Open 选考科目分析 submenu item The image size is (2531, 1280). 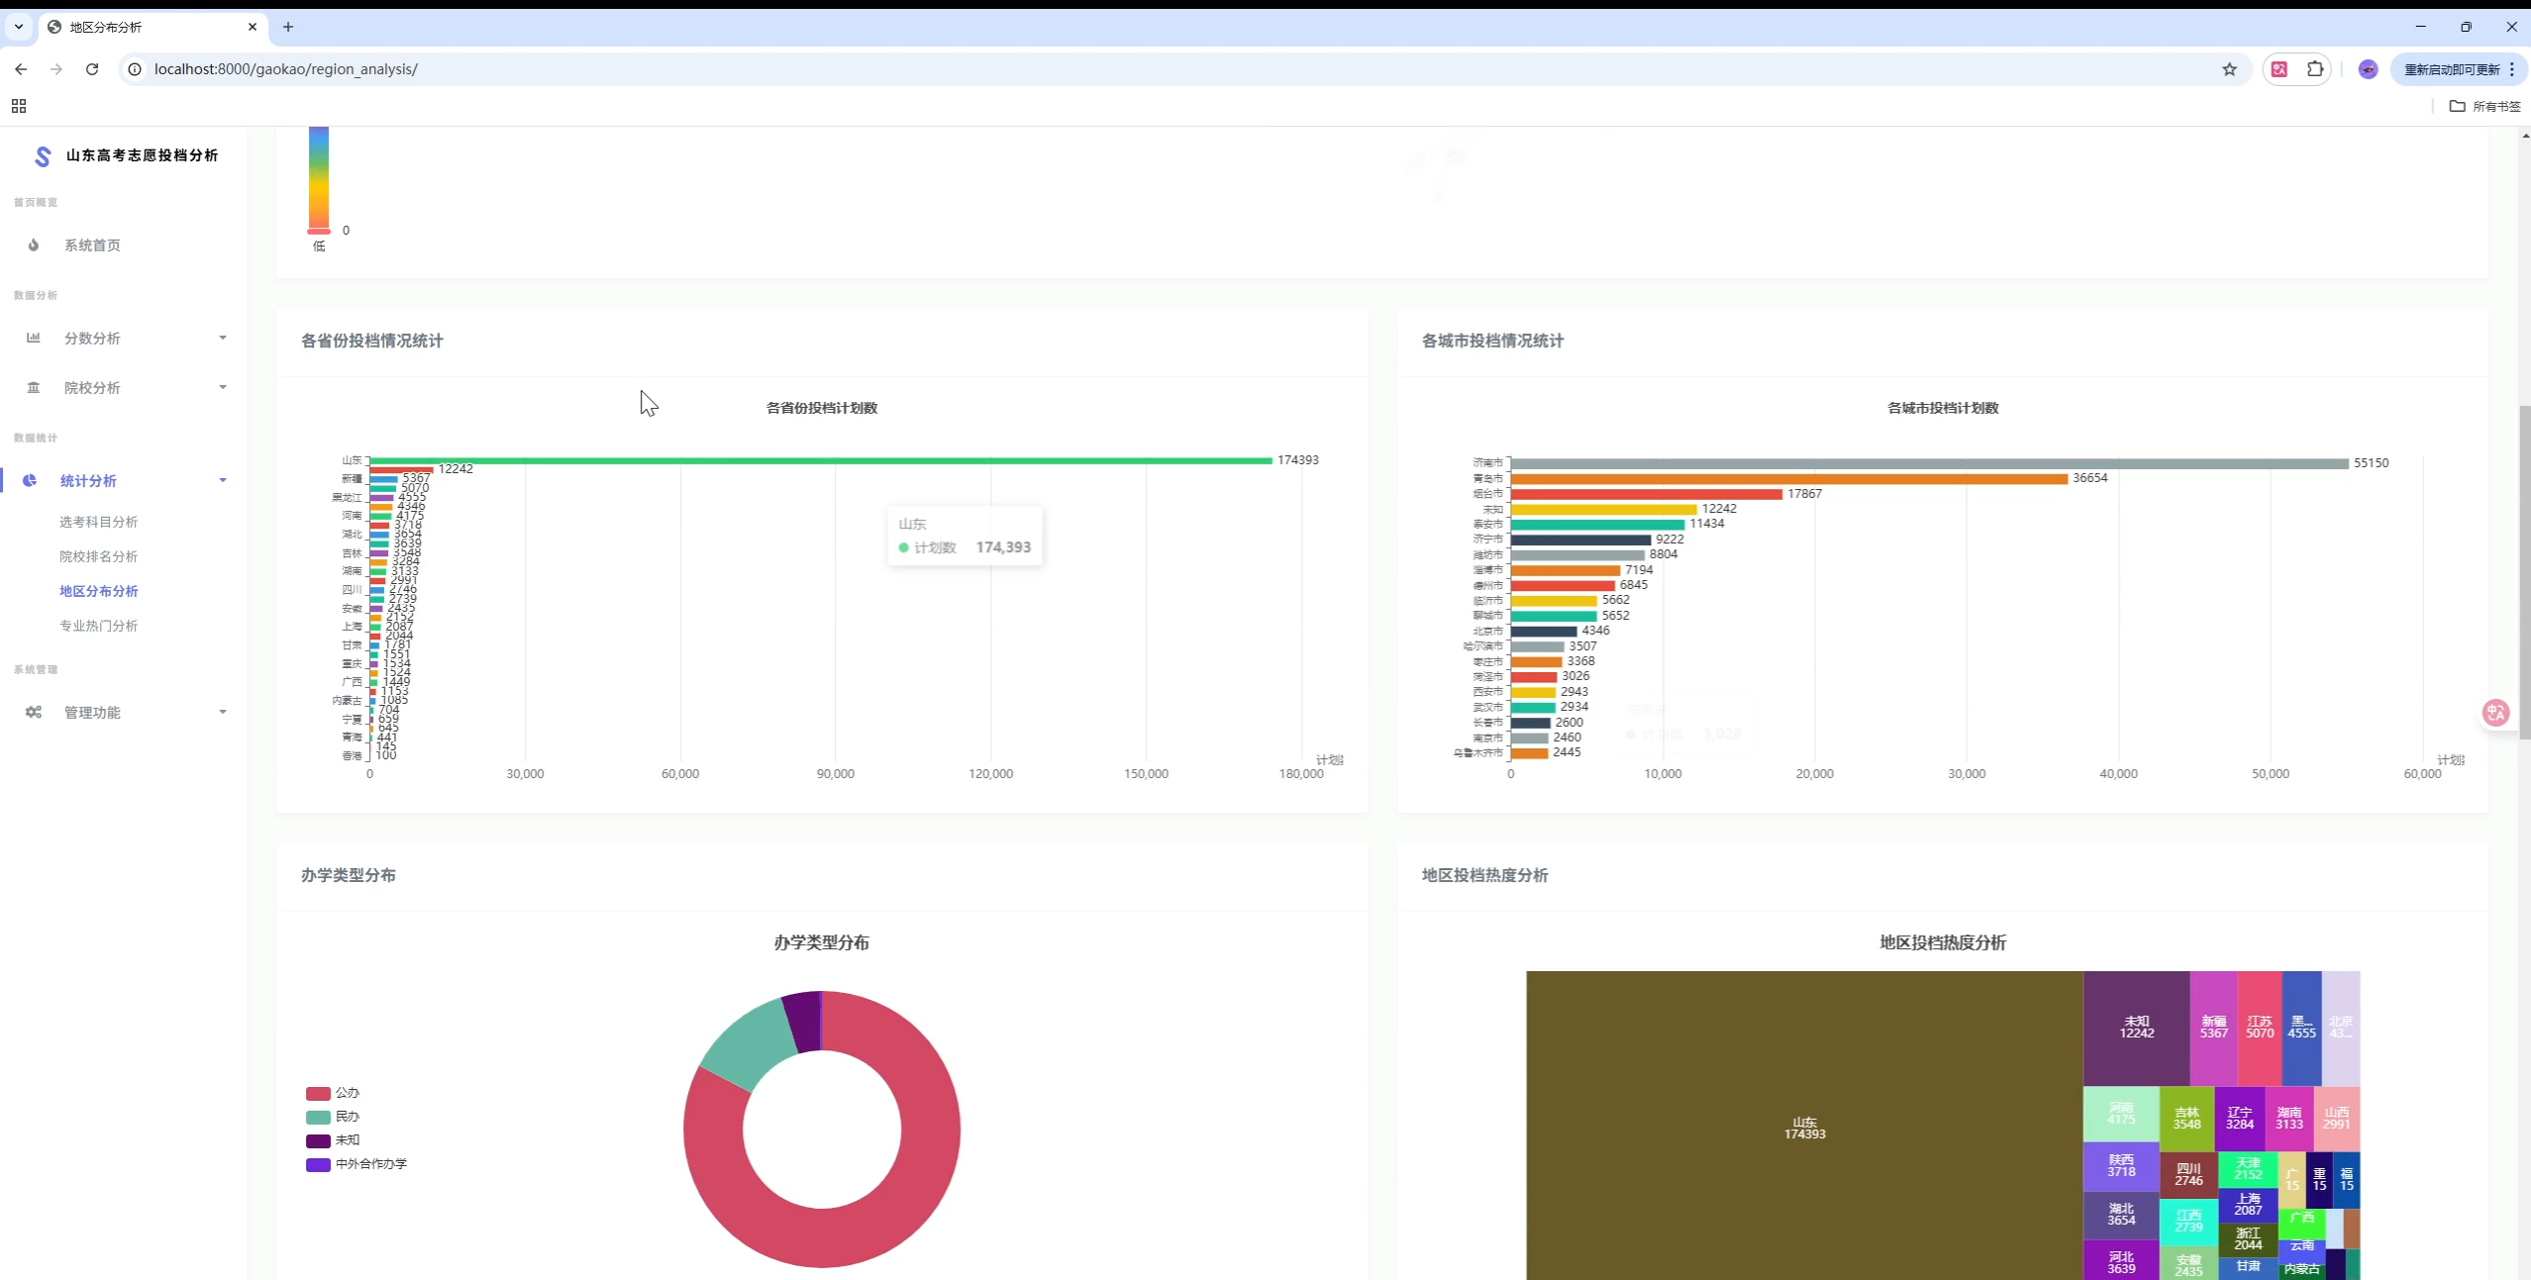click(99, 523)
